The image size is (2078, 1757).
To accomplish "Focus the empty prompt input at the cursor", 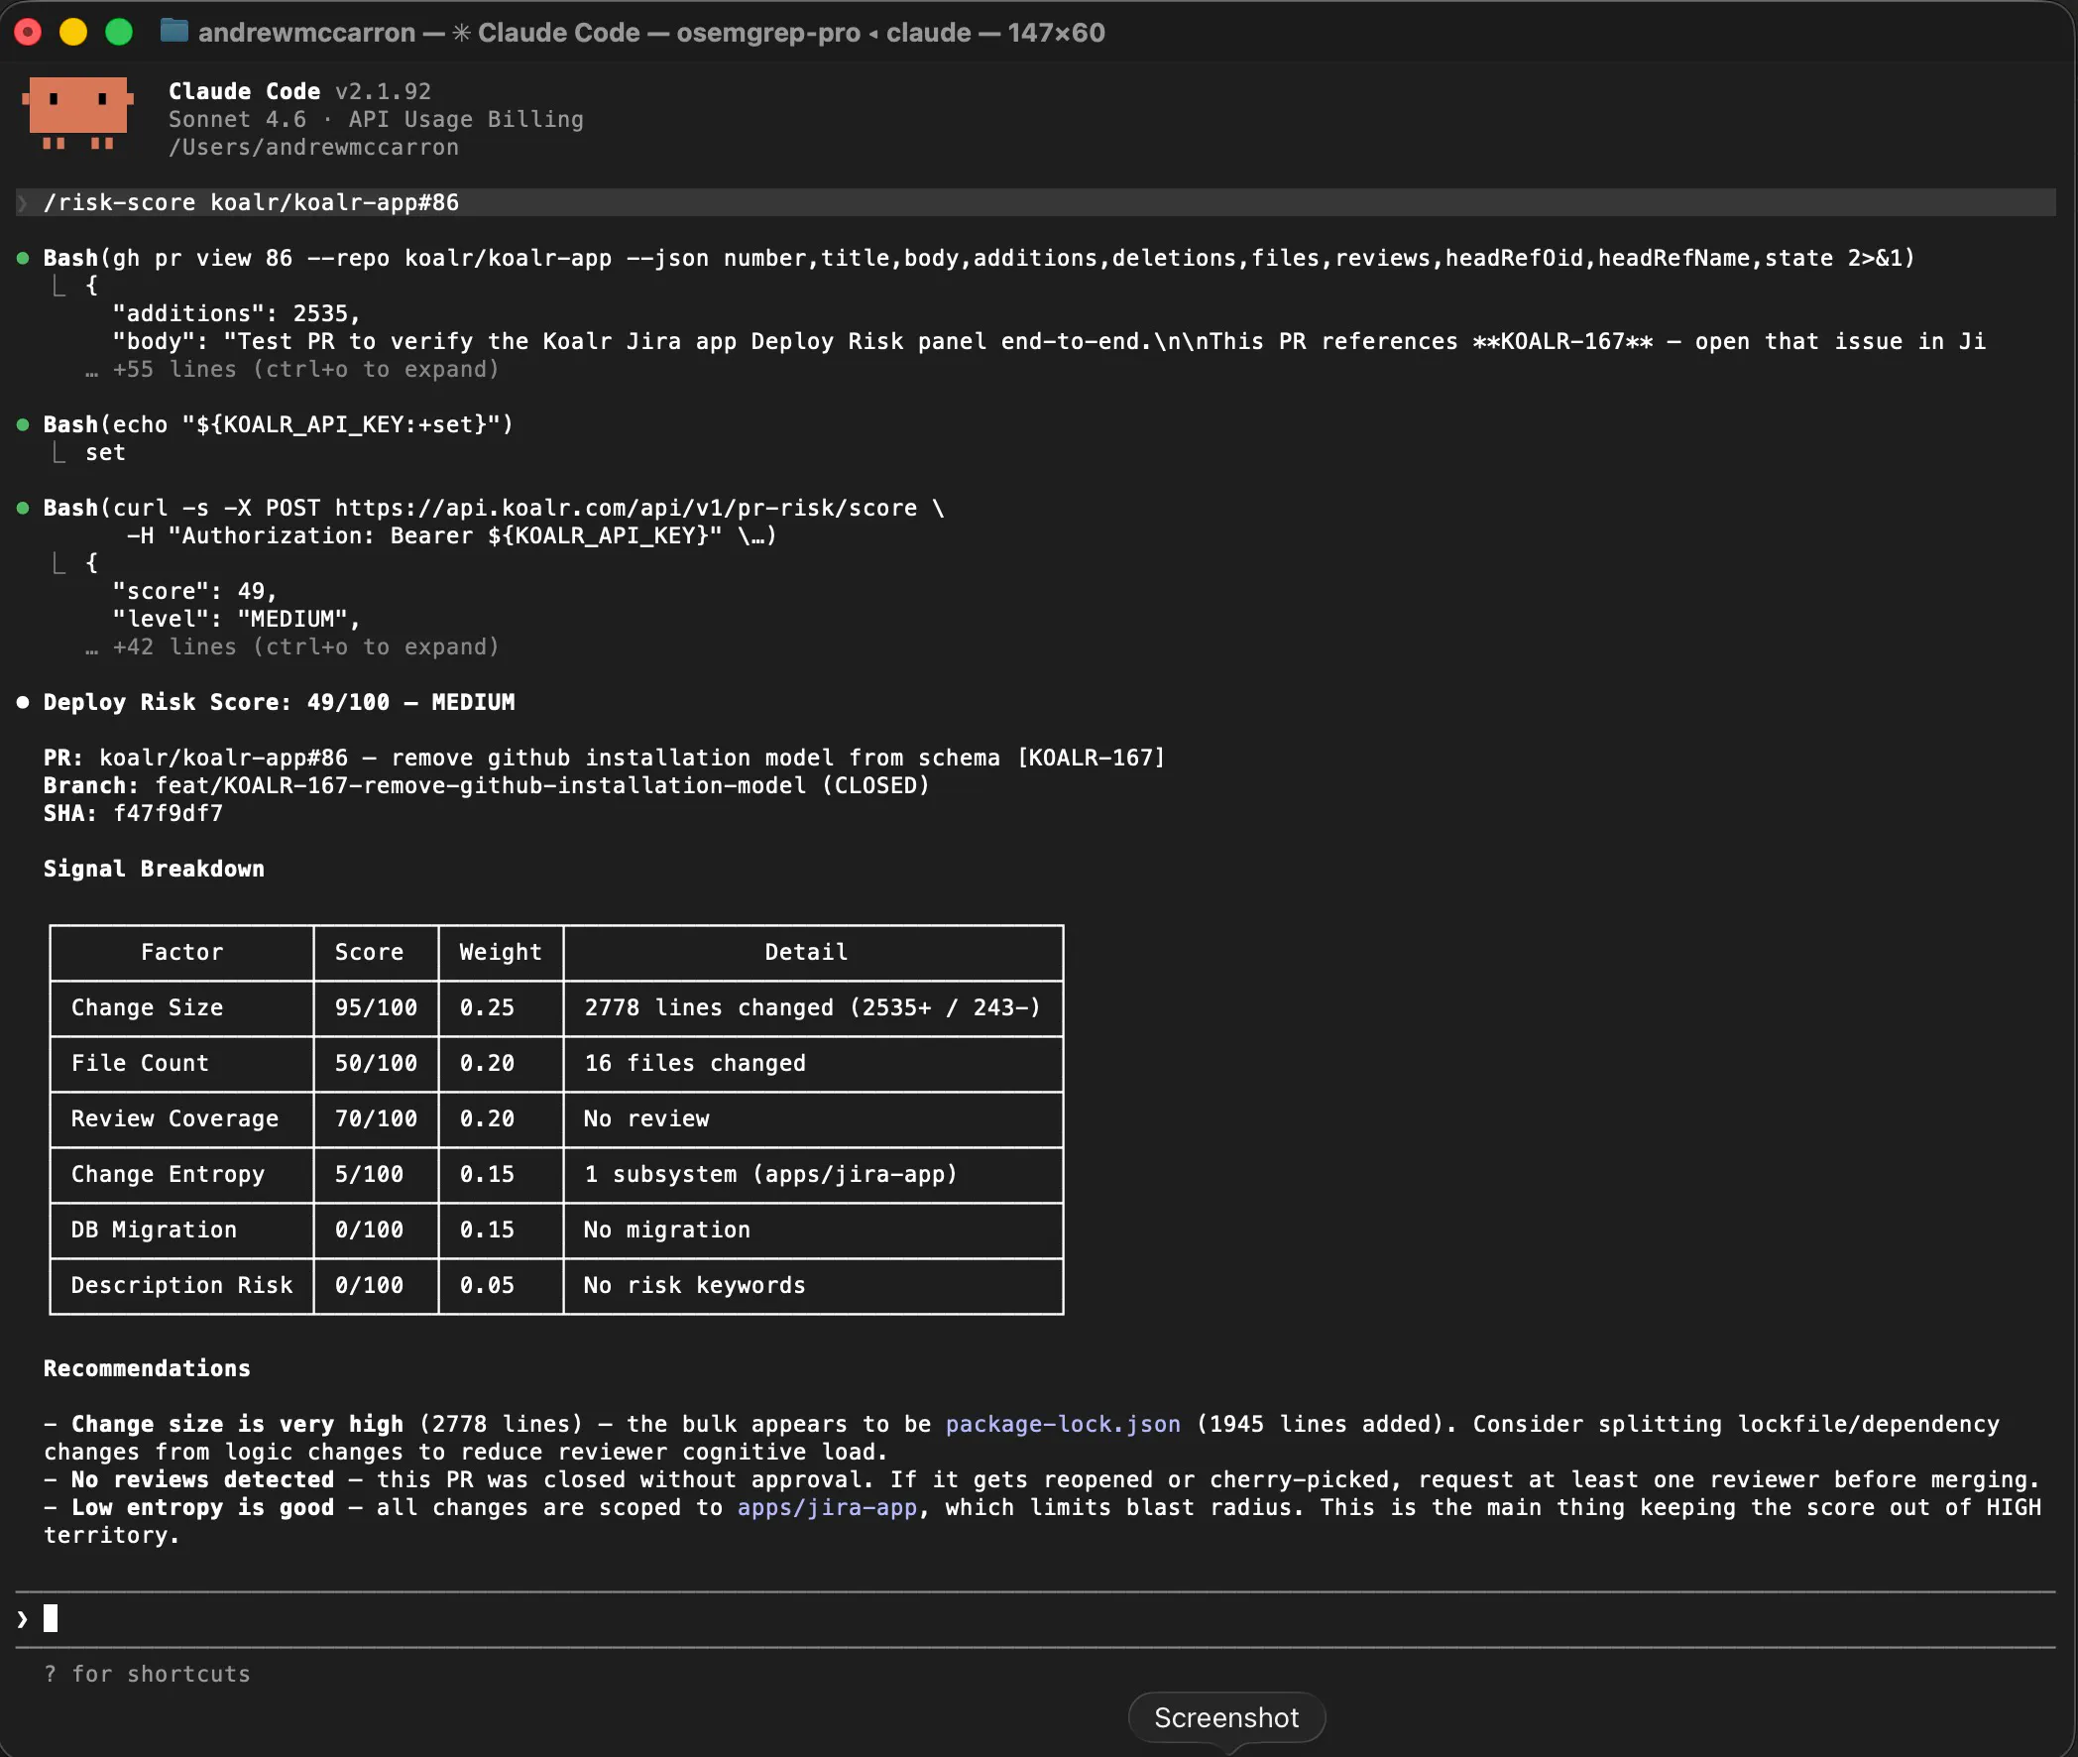I will pos(1035,1618).
